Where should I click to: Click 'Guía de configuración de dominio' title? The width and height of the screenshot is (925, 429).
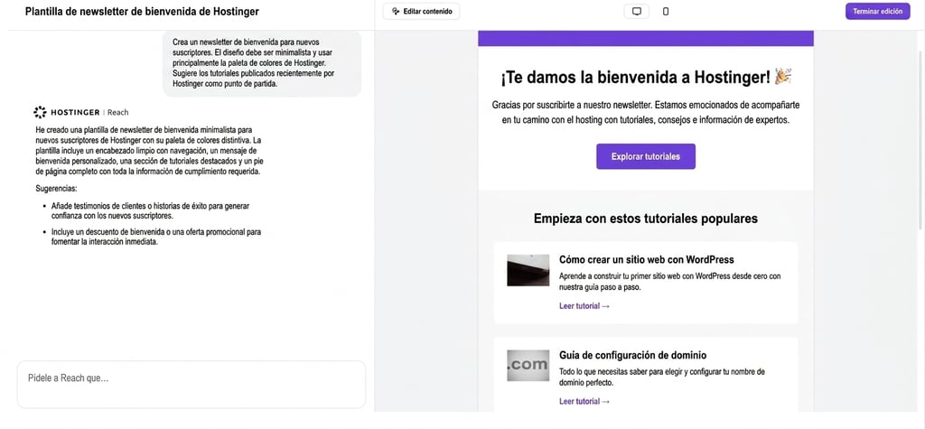(x=632, y=355)
